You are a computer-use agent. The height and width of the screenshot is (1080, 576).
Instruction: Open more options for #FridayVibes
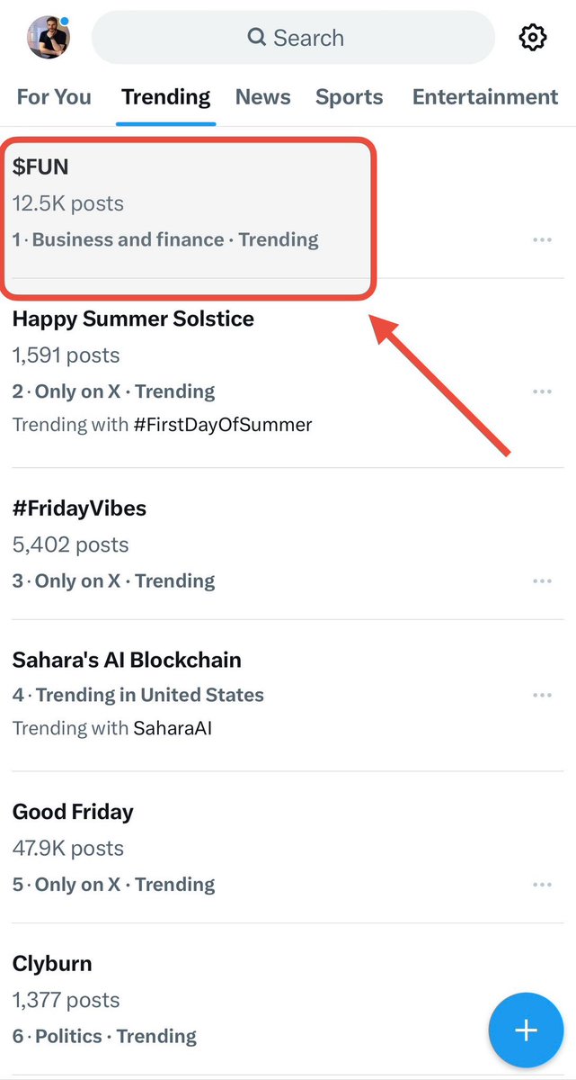point(542,581)
